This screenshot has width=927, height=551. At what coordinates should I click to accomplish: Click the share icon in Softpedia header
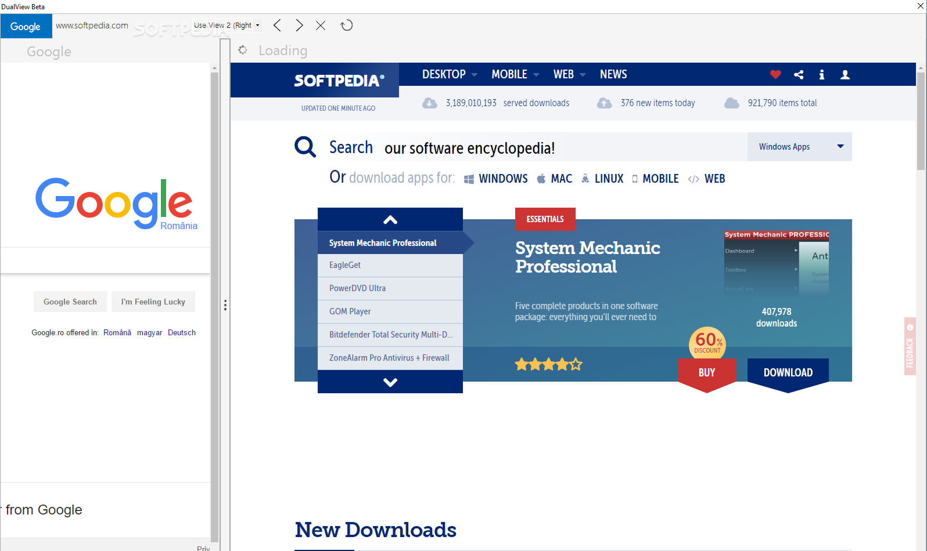tap(799, 74)
